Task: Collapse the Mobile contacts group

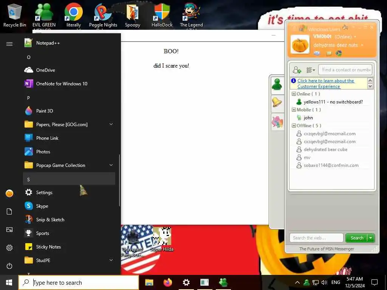Action: [x=294, y=110]
